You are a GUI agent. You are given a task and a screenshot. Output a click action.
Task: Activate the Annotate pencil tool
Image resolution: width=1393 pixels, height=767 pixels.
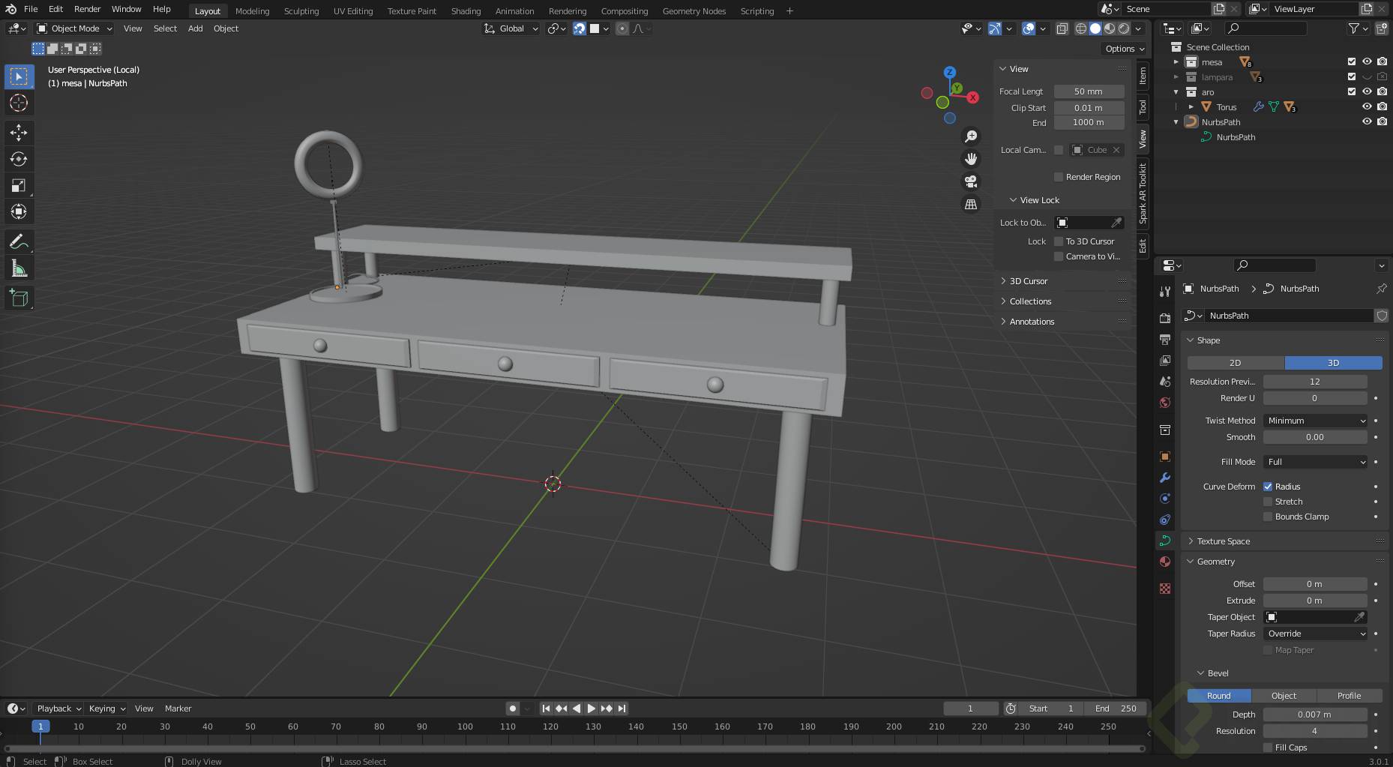pyautogui.click(x=19, y=241)
